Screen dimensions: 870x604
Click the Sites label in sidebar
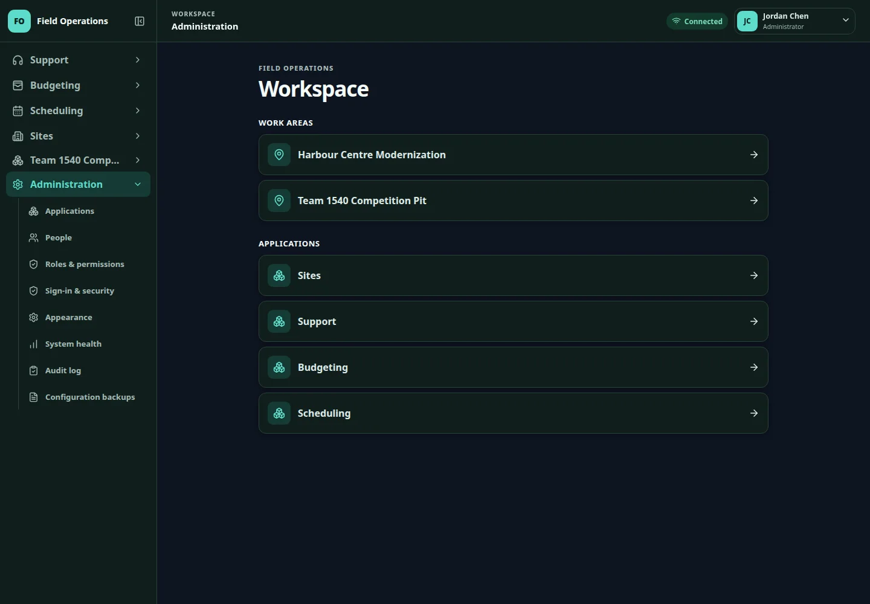tap(42, 136)
